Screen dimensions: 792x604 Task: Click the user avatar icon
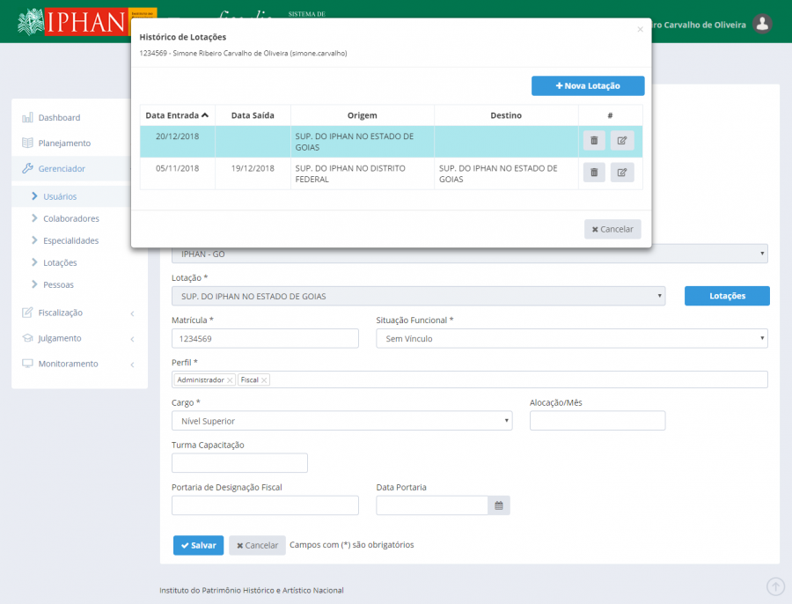click(763, 24)
